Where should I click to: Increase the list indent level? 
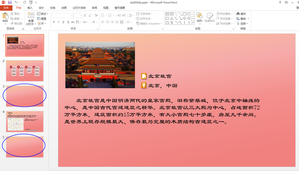point(124,15)
